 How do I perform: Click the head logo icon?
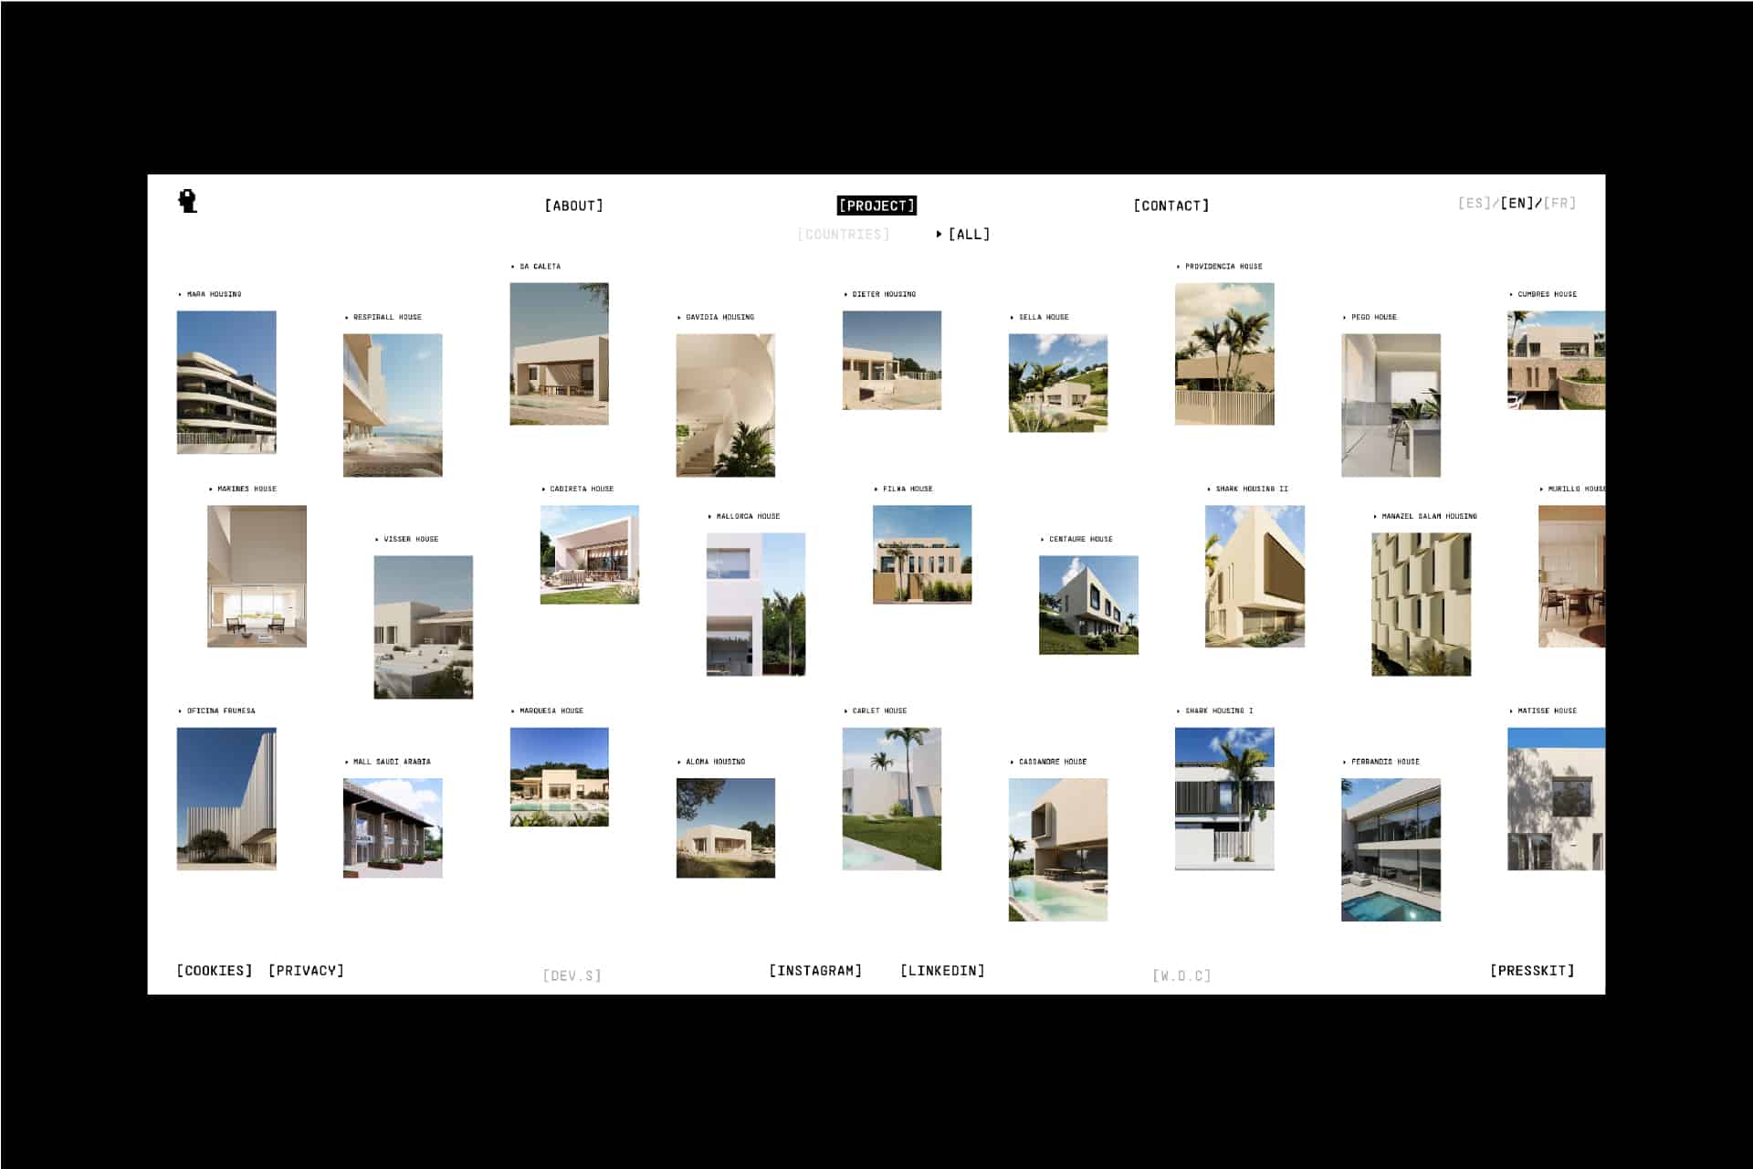pos(187,201)
